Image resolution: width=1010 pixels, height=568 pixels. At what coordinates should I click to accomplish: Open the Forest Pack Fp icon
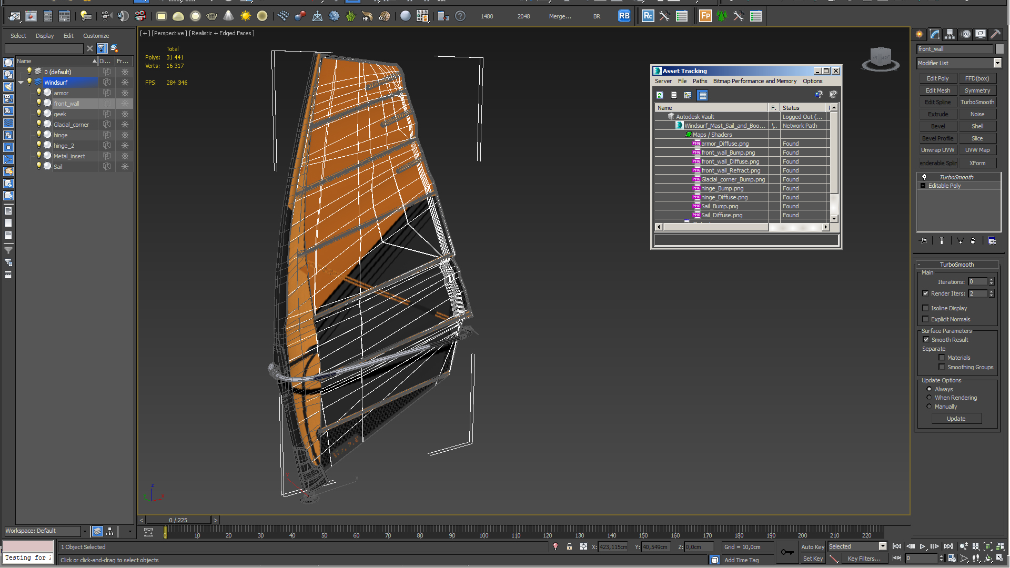pos(705,16)
